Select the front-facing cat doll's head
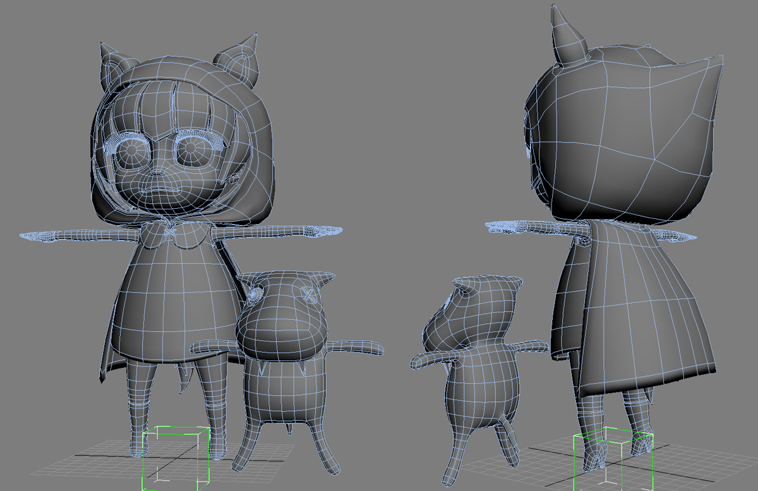Viewport: 758px width, 491px height. pos(284,316)
